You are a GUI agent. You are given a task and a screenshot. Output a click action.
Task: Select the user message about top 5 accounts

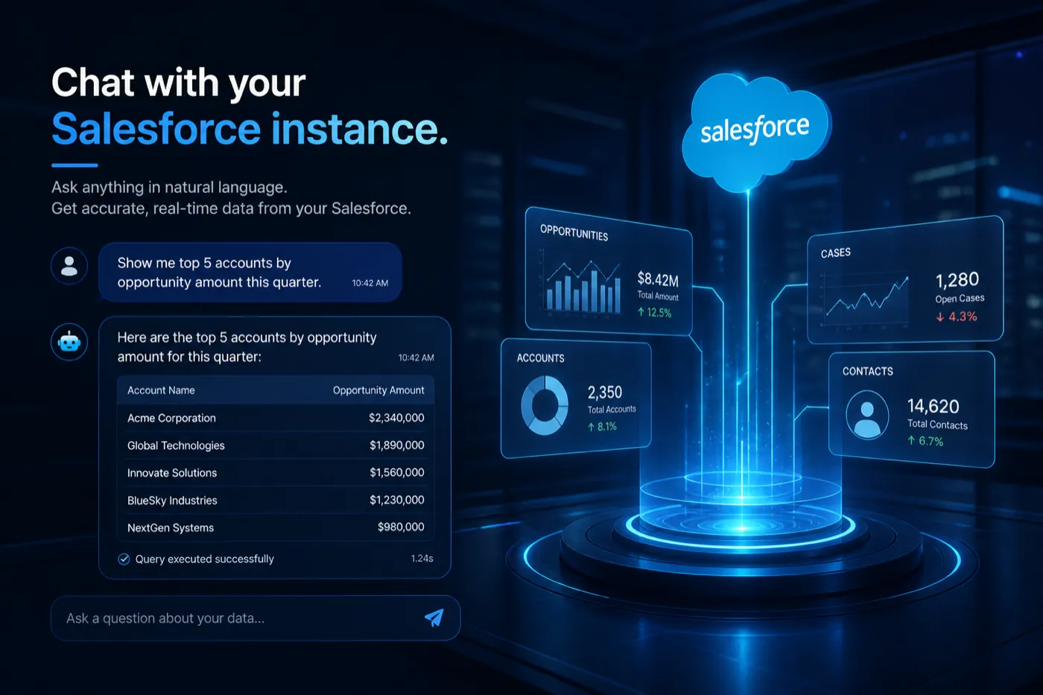[250, 273]
